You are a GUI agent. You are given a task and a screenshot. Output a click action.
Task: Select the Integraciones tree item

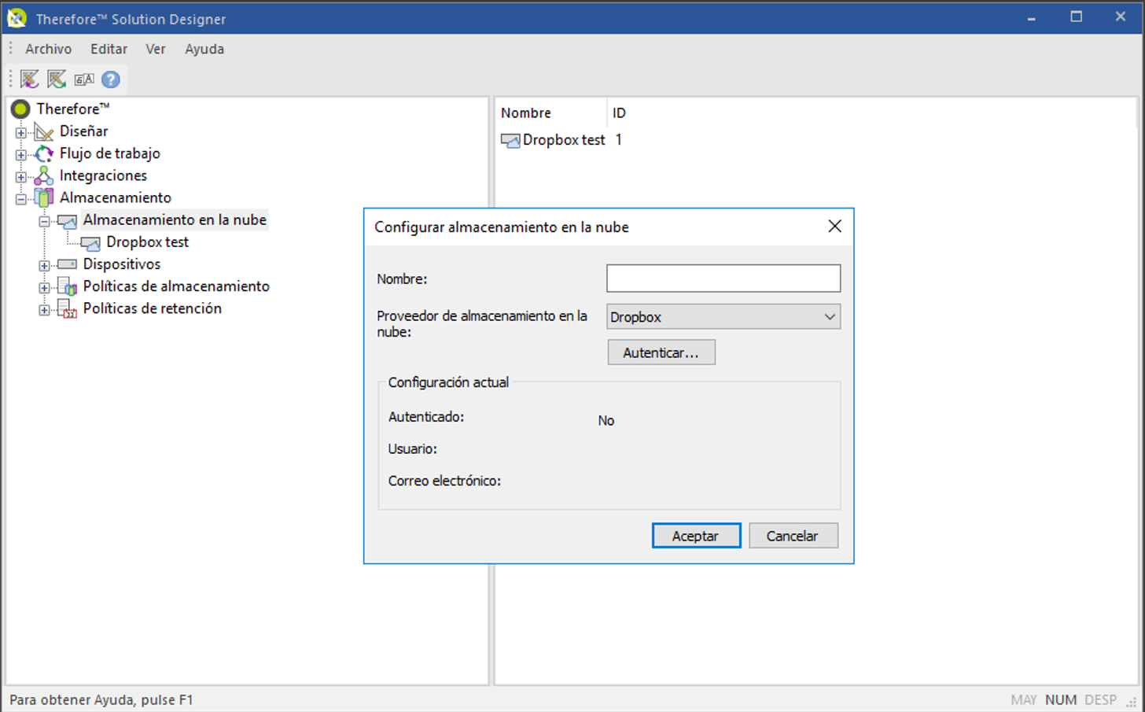click(x=103, y=175)
